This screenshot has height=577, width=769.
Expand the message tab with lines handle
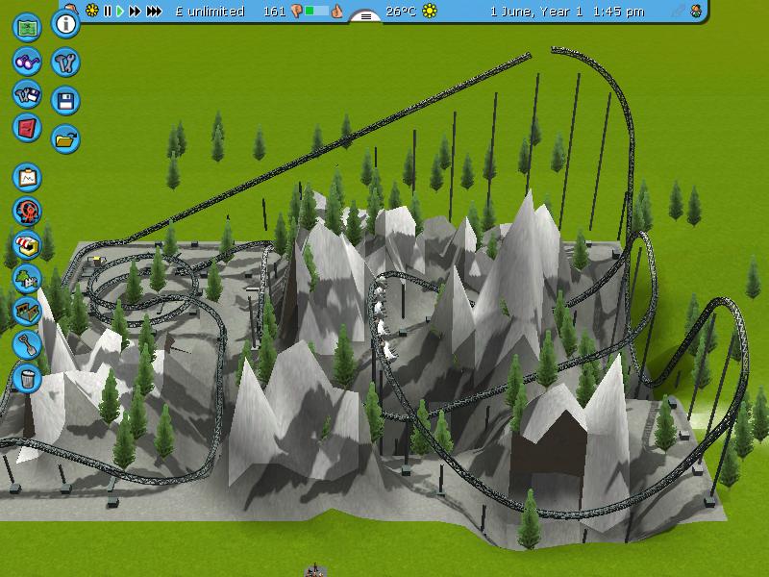[x=365, y=16]
